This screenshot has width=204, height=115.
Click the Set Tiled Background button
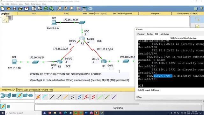pos(122,13)
